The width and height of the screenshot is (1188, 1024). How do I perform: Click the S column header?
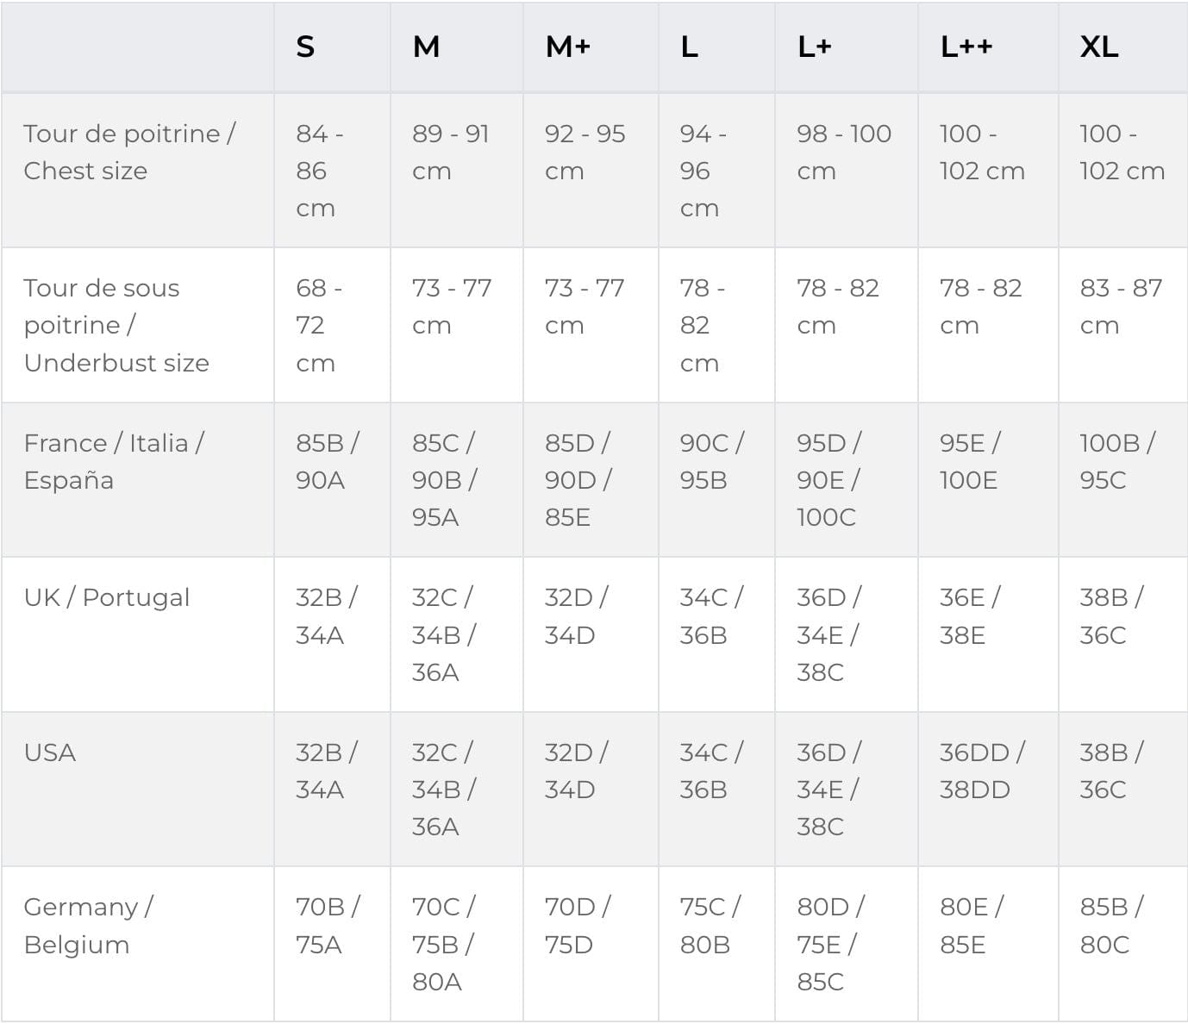point(305,47)
